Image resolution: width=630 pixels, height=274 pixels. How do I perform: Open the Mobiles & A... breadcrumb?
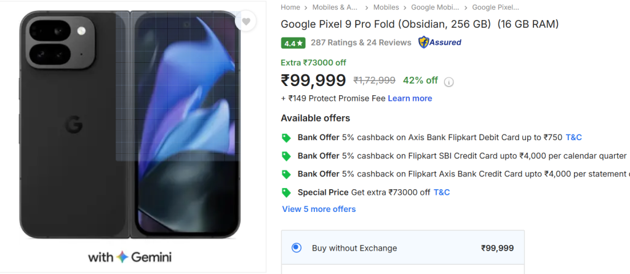point(336,7)
